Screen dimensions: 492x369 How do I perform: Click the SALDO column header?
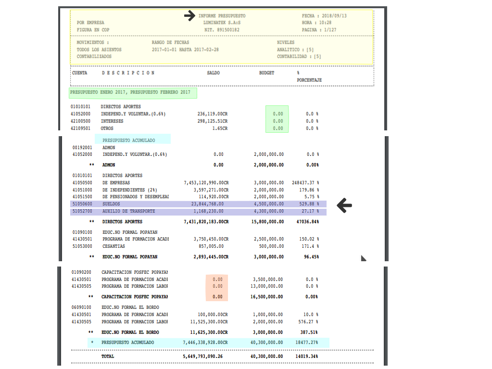point(213,73)
